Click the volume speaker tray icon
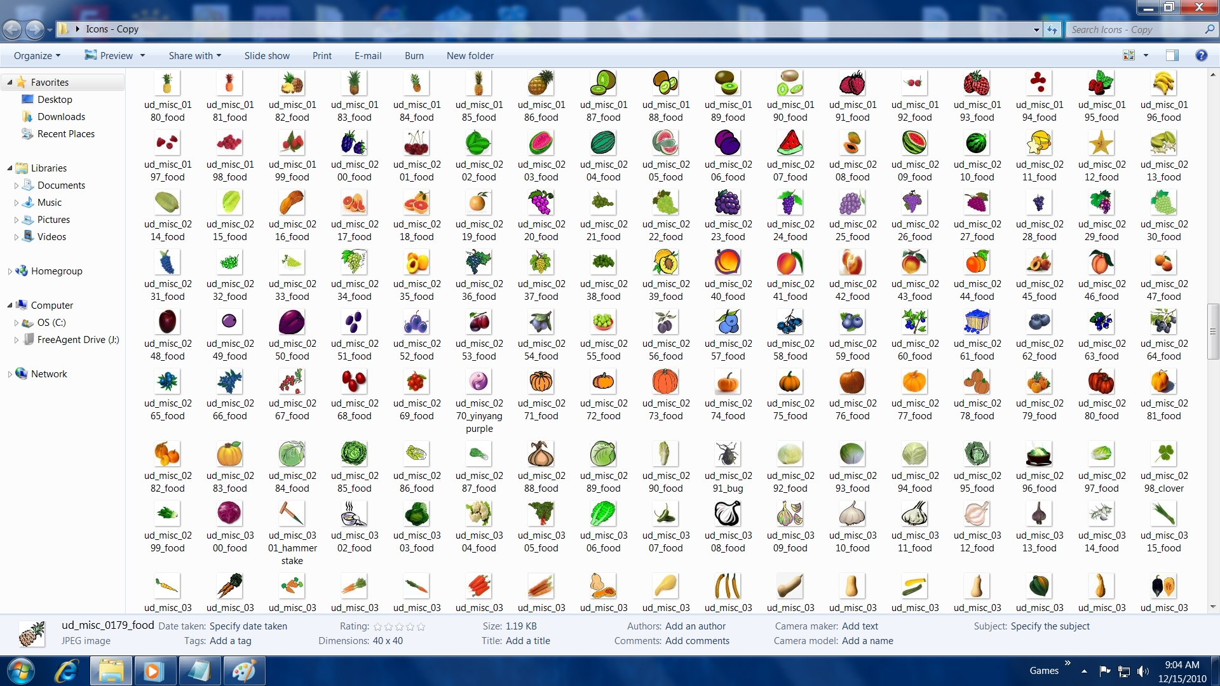Viewport: 1220px width, 686px height. (x=1142, y=671)
